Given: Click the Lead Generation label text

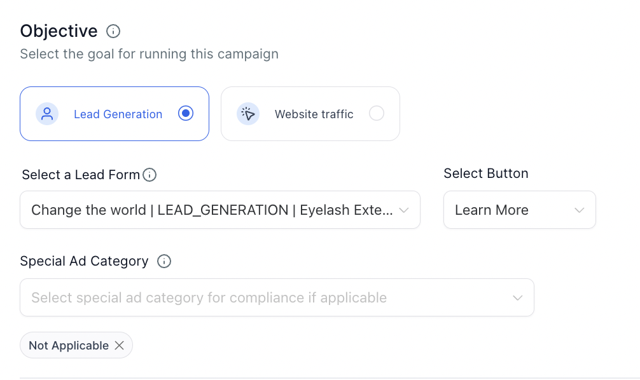Looking at the screenshot, I should (118, 114).
